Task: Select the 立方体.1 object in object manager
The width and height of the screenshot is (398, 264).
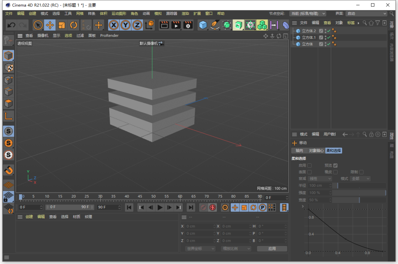Action: 308,38
